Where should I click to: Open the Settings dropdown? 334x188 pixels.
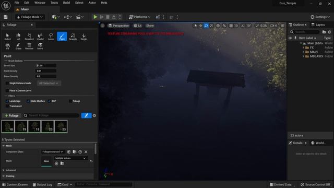(x=320, y=17)
